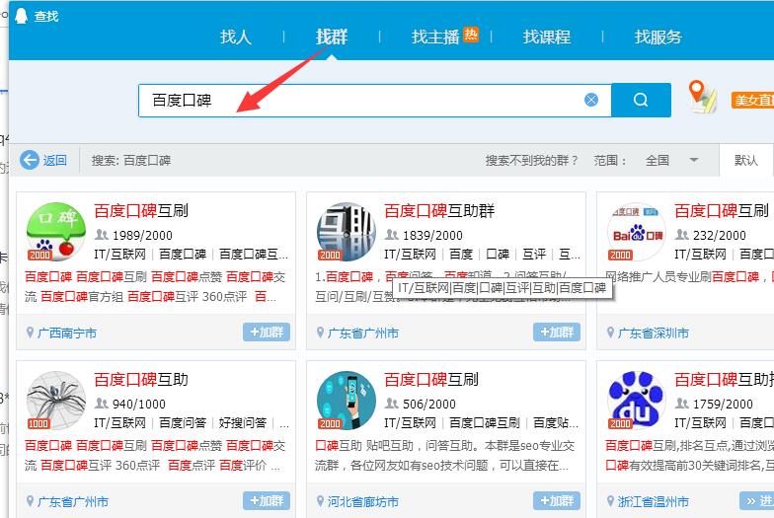
Task: Click the magnifier search button
Action: [641, 101]
